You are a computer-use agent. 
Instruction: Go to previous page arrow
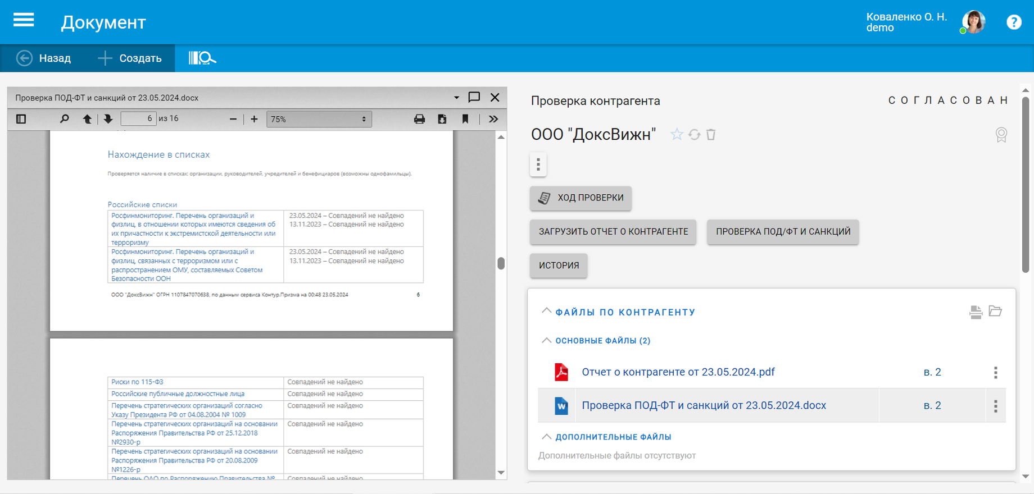coord(87,119)
